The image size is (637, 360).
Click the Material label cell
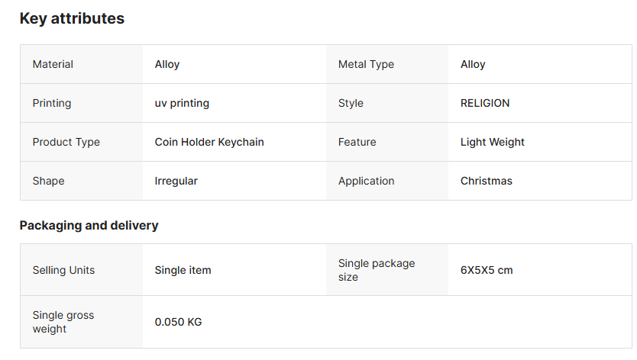tap(53, 64)
